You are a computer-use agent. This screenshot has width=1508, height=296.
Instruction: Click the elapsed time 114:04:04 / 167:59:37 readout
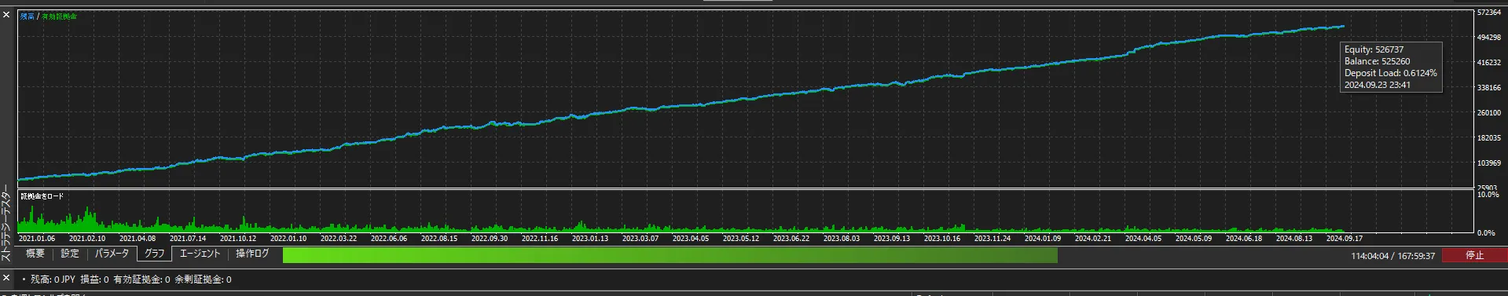tap(1392, 256)
